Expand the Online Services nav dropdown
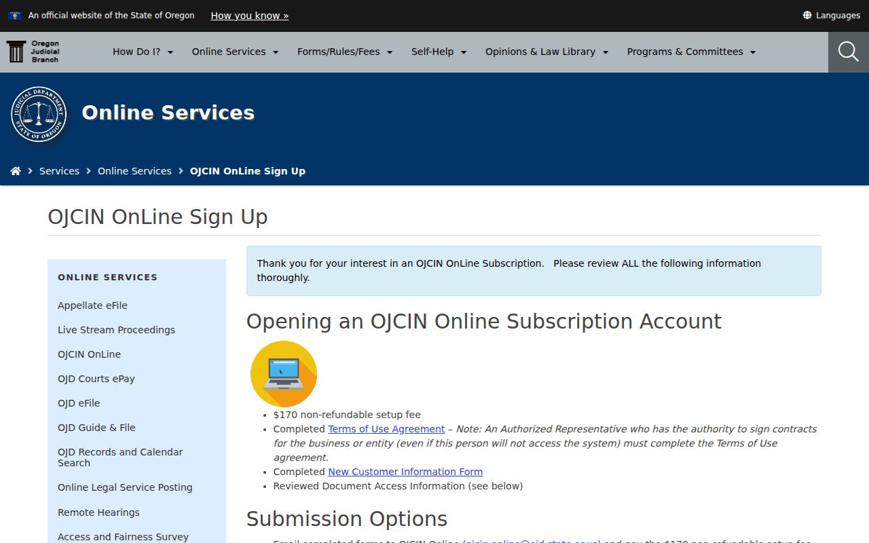The image size is (869, 543). click(235, 52)
